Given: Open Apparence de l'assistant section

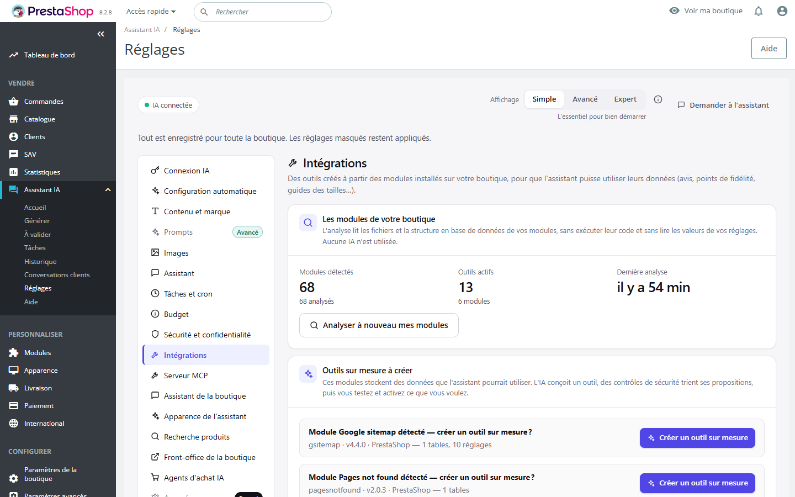Looking at the screenshot, I should tap(206, 416).
